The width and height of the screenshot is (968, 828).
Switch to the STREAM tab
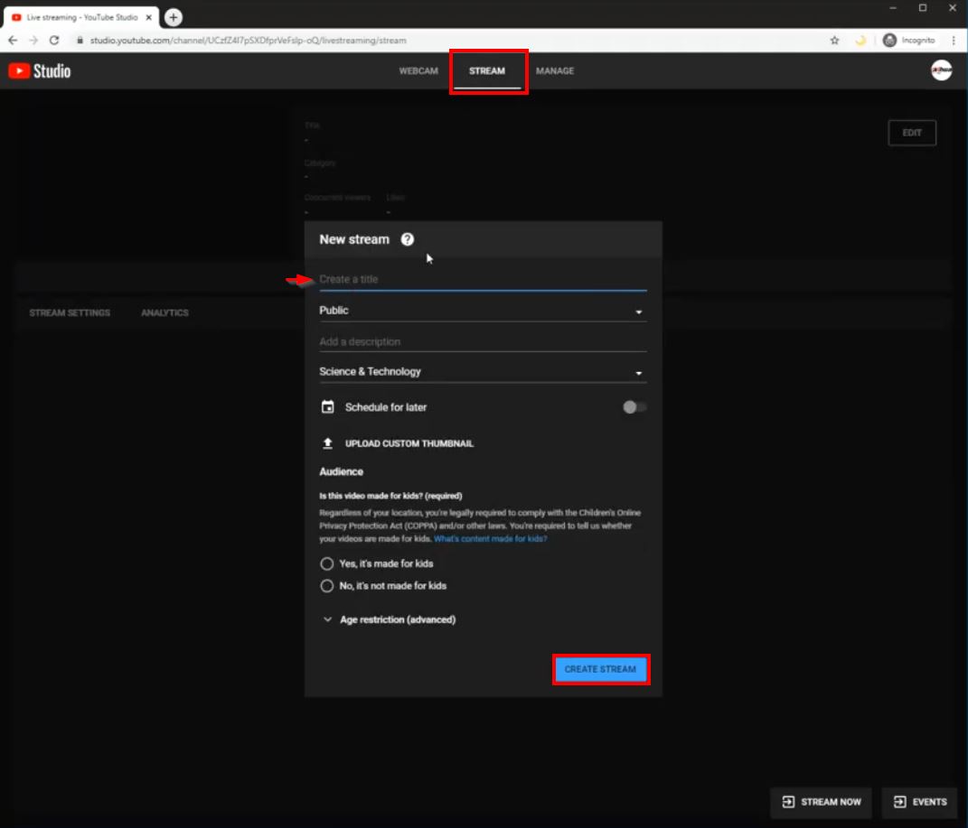(x=487, y=71)
